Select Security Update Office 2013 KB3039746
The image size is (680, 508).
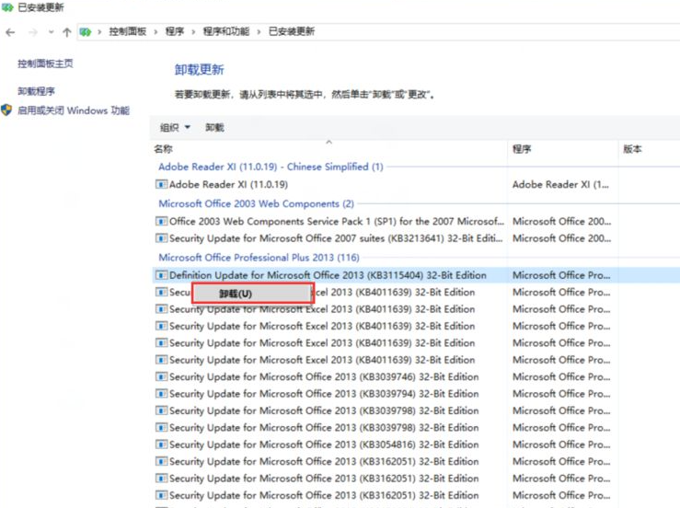[x=324, y=377]
